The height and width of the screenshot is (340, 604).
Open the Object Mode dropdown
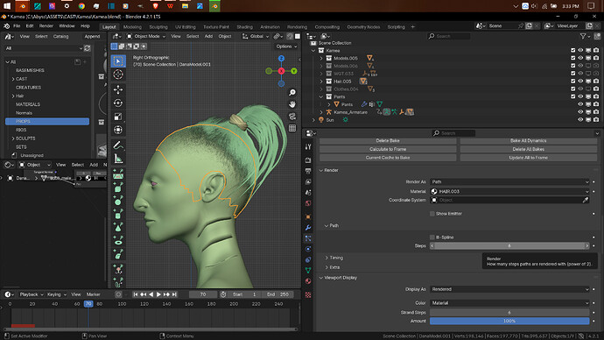tap(146, 36)
